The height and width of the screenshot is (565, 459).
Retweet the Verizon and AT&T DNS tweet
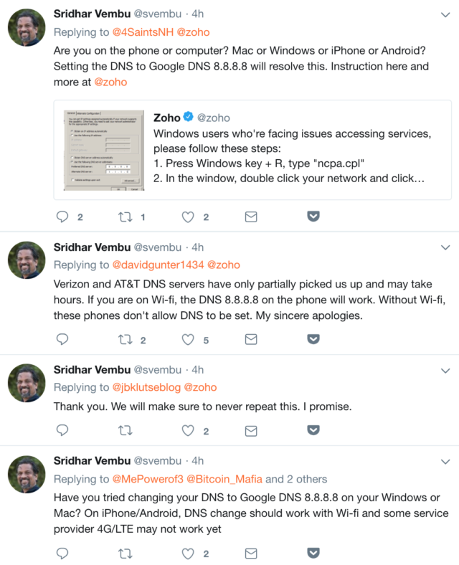(125, 339)
